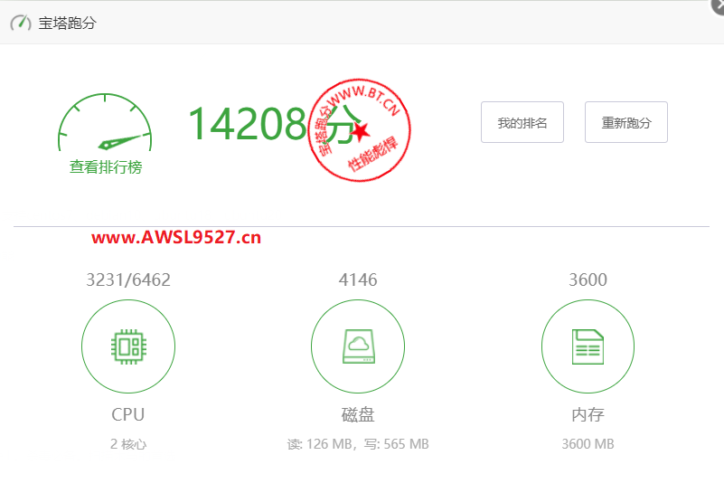Image resolution: width=724 pixels, height=493 pixels.
Task: Click the 2 核心 core count text
Action: tap(128, 444)
